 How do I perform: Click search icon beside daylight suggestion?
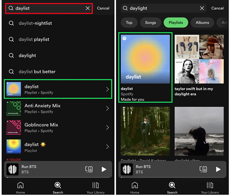point(11,55)
